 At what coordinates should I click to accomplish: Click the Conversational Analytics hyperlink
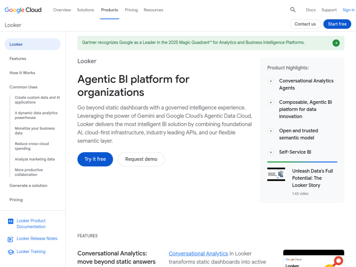click(198, 253)
